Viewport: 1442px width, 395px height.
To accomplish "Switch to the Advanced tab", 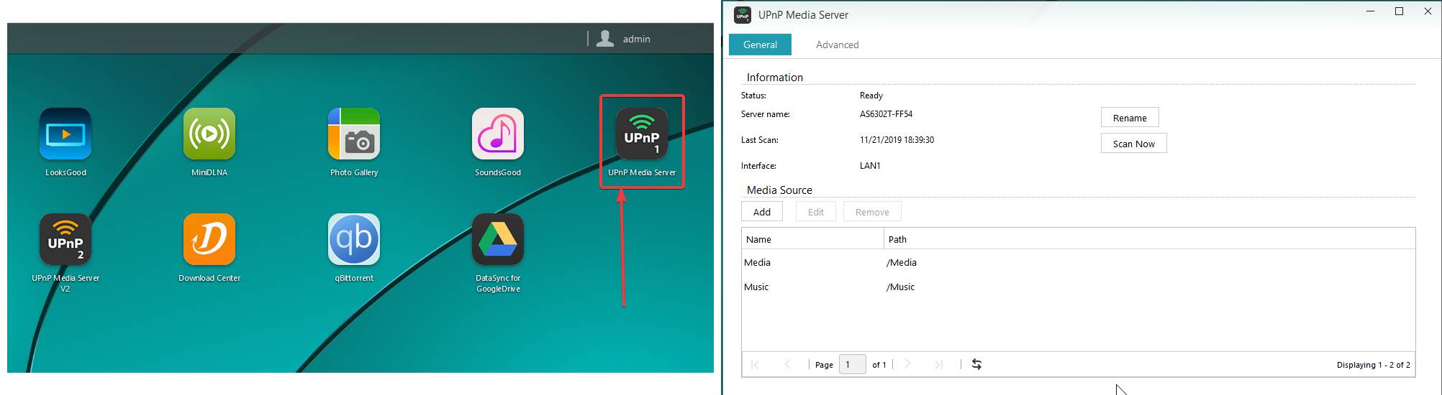I will (x=838, y=45).
